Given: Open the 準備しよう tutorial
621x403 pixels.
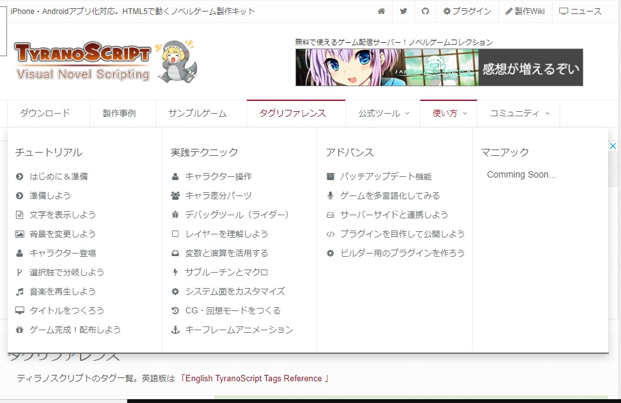Looking at the screenshot, I should pyautogui.click(x=51, y=195).
